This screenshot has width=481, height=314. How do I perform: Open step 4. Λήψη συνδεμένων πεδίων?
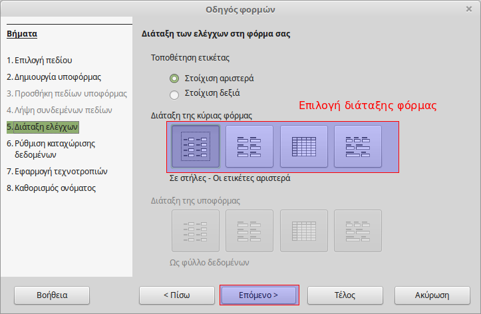point(59,110)
